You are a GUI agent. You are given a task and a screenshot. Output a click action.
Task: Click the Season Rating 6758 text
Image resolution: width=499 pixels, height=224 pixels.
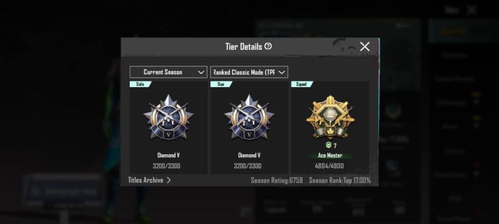(277, 181)
